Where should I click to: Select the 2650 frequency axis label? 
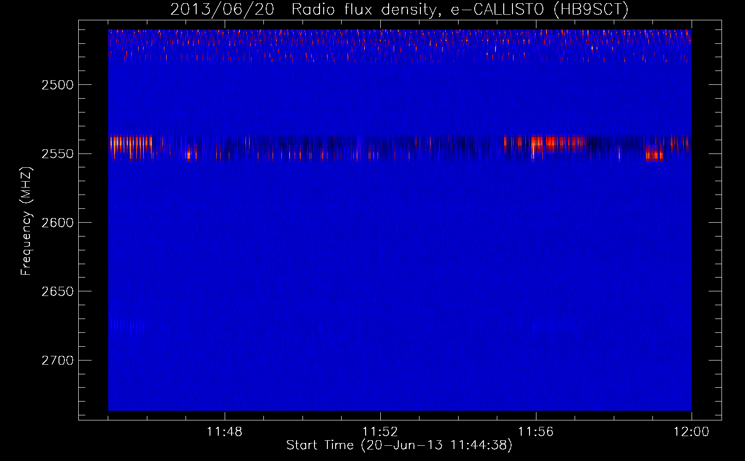tap(58, 291)
